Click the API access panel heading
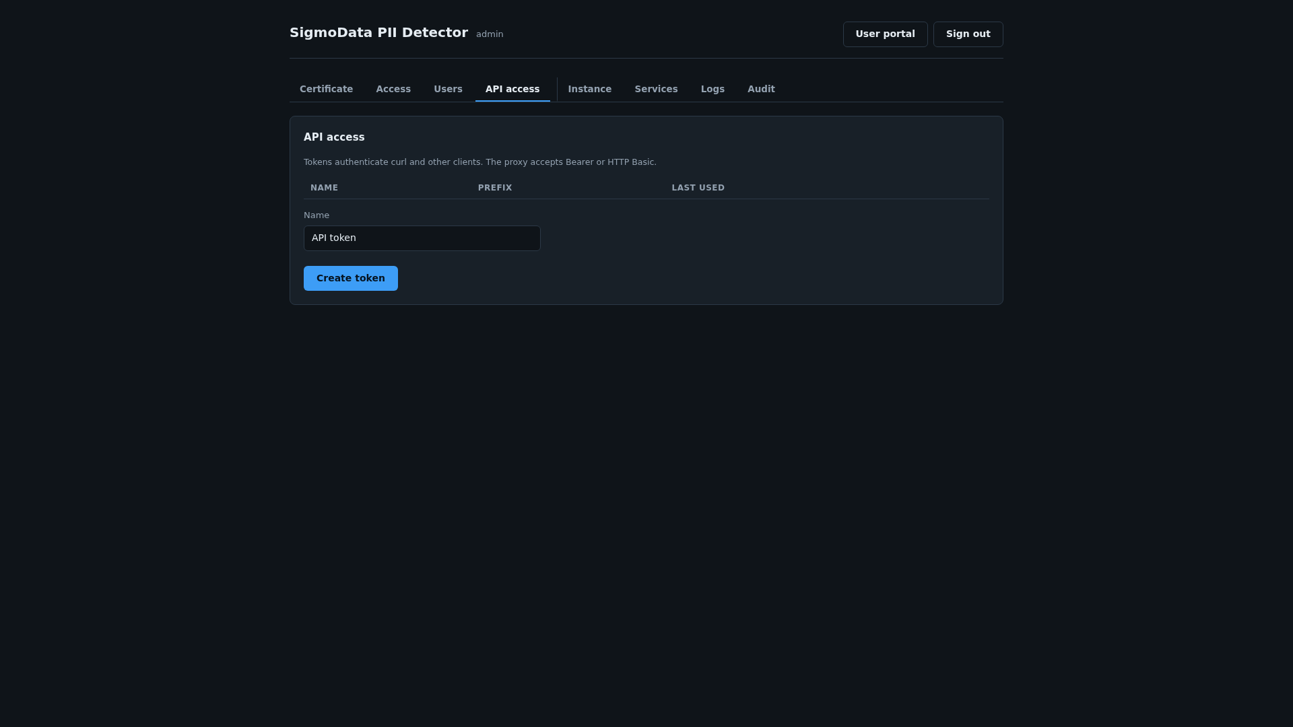The height and width of the screenshot is (727, 1293). click(x=334, y=137)
